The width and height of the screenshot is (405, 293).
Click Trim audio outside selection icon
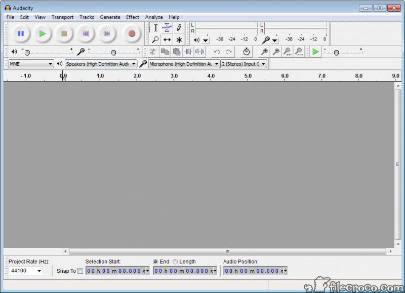[188, 52]
